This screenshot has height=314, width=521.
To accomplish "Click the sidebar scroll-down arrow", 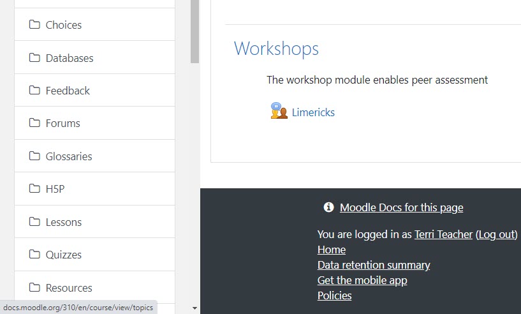I will tap(194, 308).
